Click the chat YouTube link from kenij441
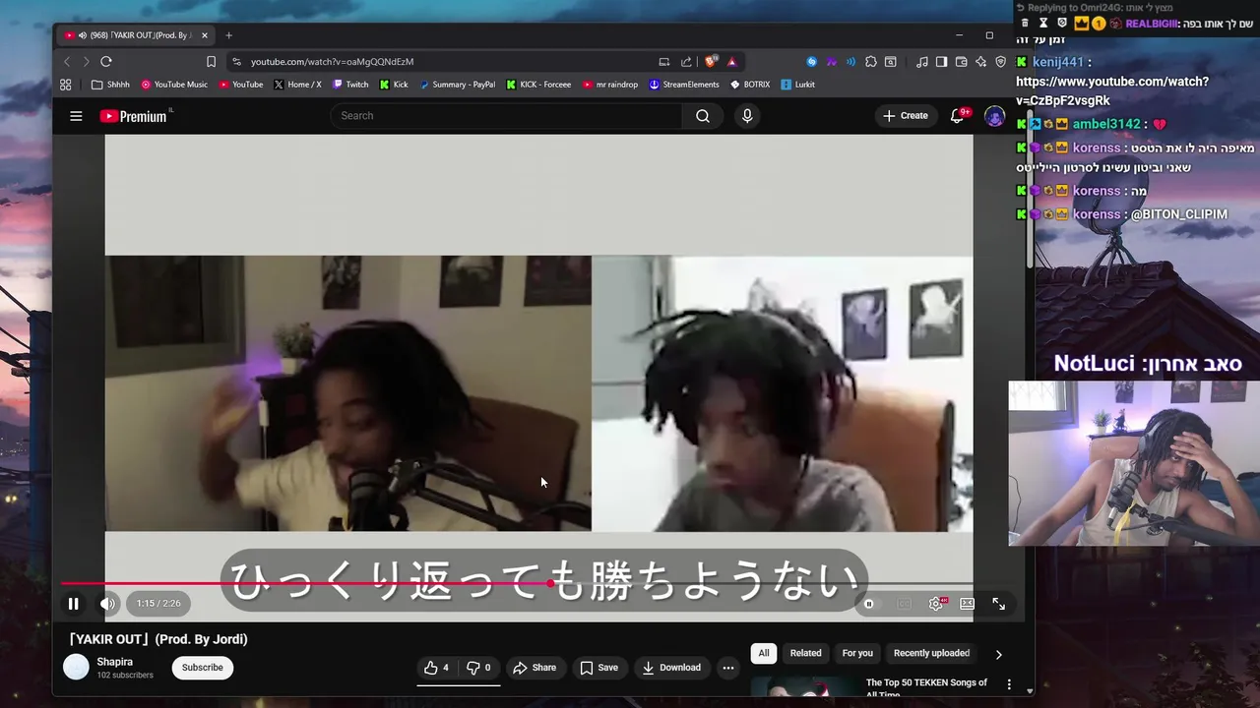1260x708 pixels. pyautogui.click(x=1112, y=90)
